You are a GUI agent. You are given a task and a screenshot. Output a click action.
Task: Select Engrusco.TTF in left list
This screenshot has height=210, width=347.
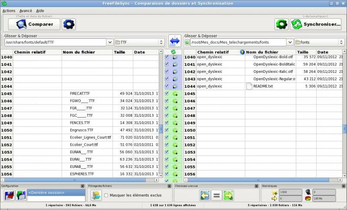(82, 130)
